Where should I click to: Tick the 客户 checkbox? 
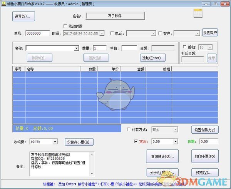160,33
